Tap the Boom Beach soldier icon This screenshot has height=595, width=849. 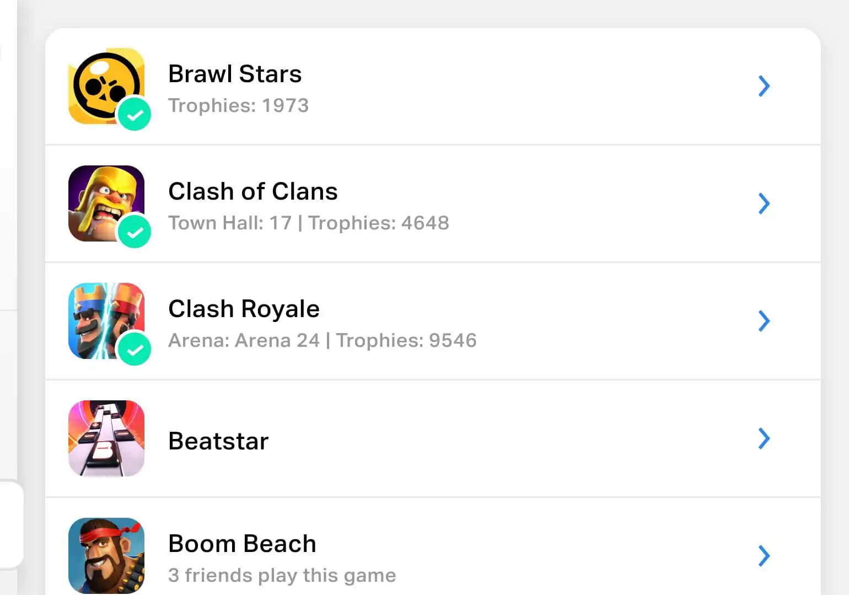(x=106, y=556)
